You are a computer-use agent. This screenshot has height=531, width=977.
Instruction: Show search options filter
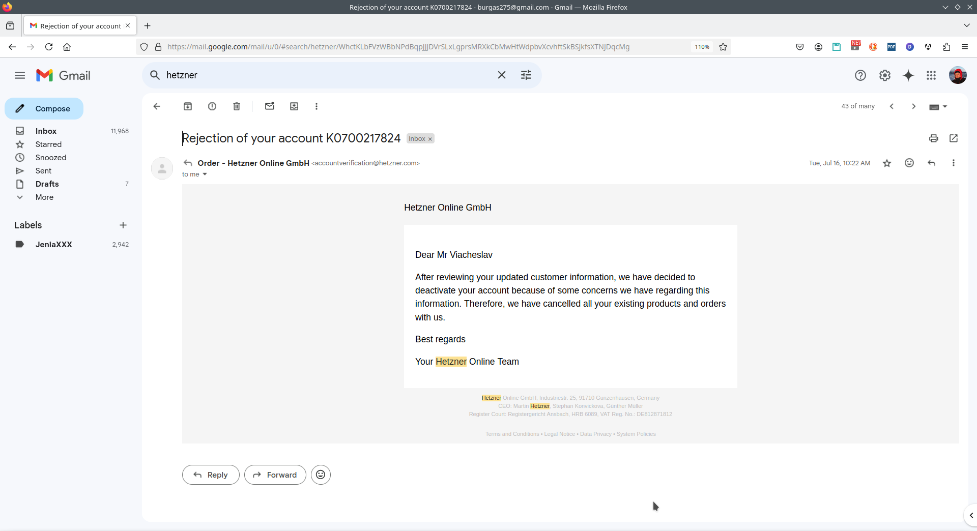tap(526, 75)
